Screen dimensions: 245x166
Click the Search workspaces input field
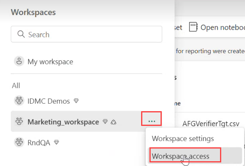86,34
